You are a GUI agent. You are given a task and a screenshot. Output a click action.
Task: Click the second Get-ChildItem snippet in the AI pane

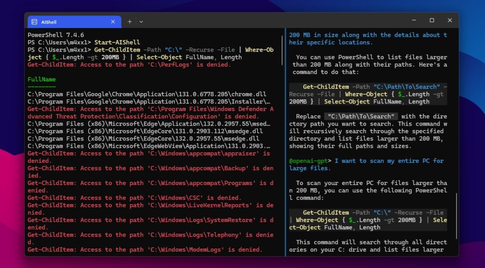click(x=368, y=219)
